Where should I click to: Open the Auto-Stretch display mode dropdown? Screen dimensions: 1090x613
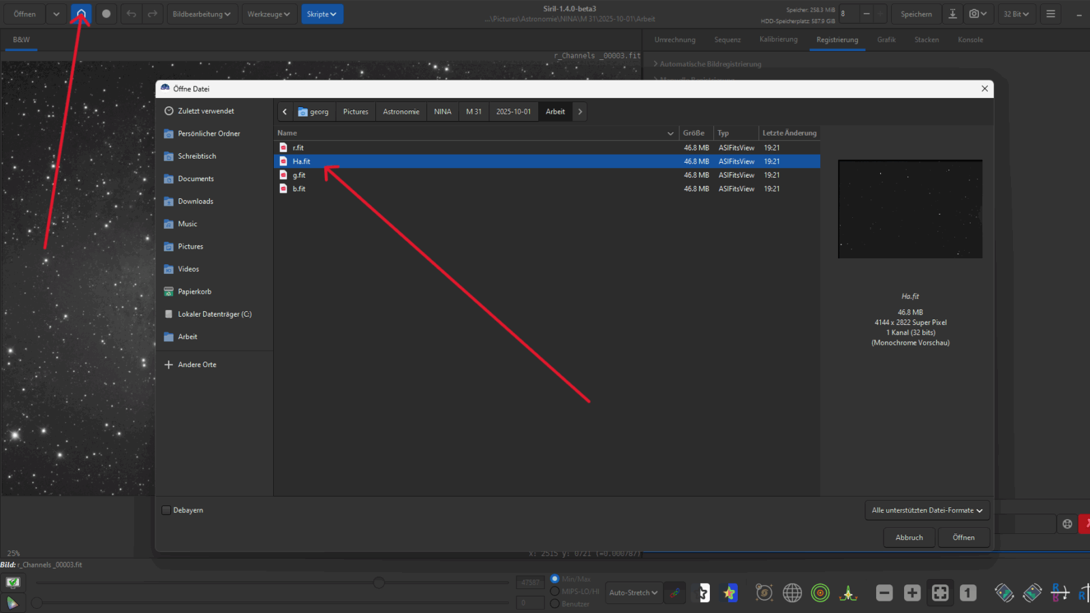point(633,593)
